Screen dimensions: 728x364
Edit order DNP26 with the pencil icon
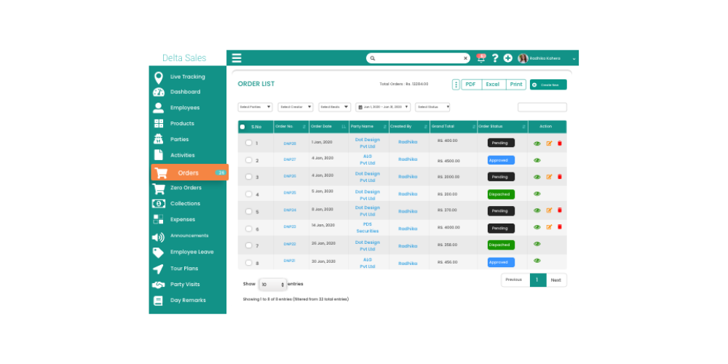549,177
